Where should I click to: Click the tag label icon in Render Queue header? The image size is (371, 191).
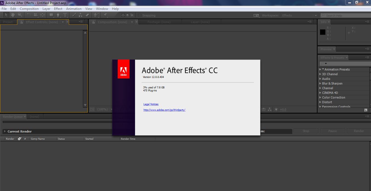tap(19, 139)
